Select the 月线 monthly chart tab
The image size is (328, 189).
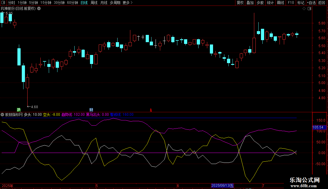tap(104, 3)
